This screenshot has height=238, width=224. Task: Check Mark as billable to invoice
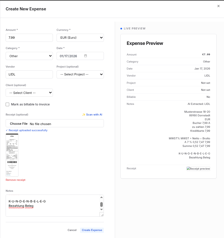(8, 105)
